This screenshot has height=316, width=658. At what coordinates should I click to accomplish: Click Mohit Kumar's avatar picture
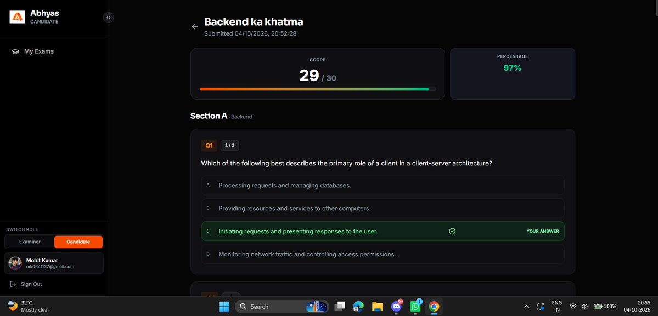pos(15,263)
